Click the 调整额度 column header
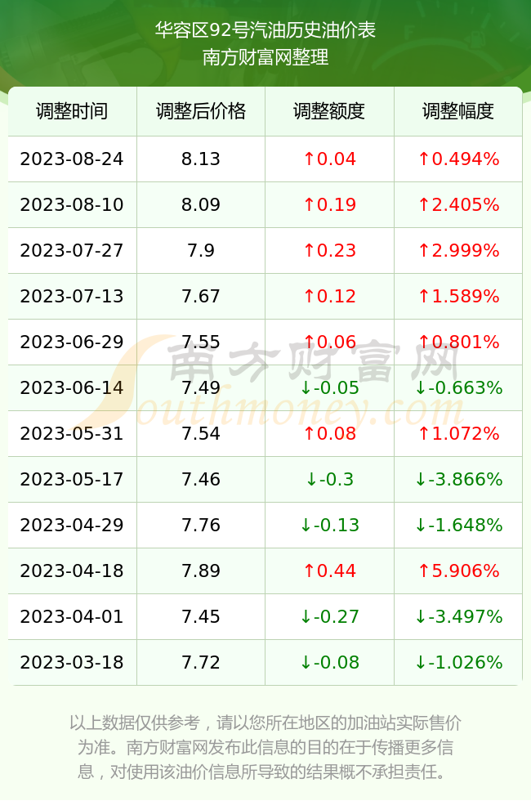 (x=329, y=111)
